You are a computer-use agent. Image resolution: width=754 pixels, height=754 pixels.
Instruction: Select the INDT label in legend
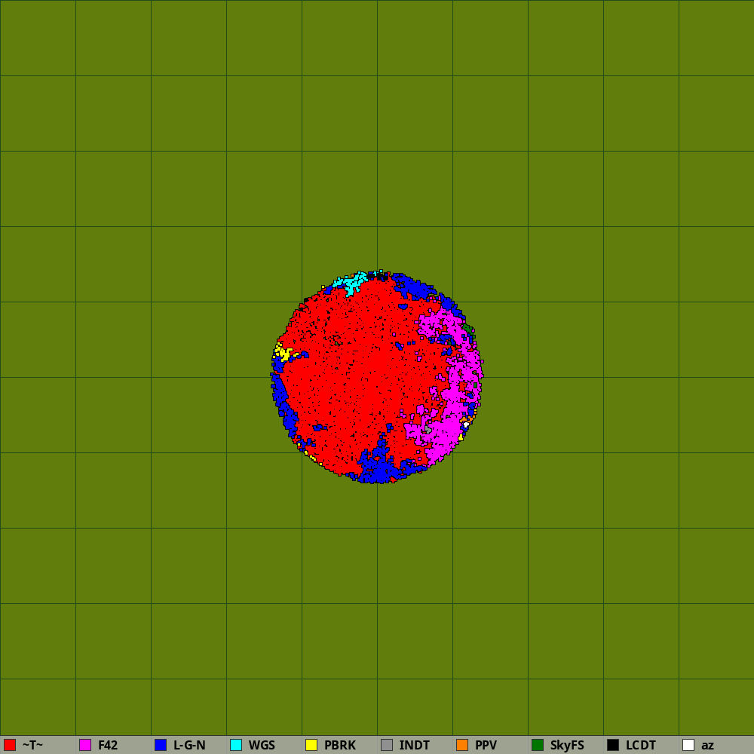415,745
